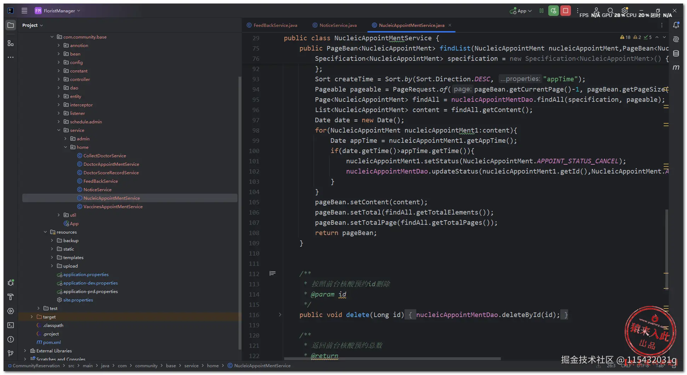Open Code With Me user icon
This screenshot has height=375, width=687.
click(x=596, y=11)
